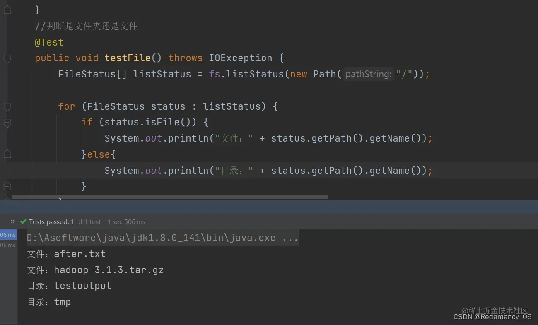Click println in the "目录：" statement
Screen dimensions: 538x325
(x=188, y=171)
